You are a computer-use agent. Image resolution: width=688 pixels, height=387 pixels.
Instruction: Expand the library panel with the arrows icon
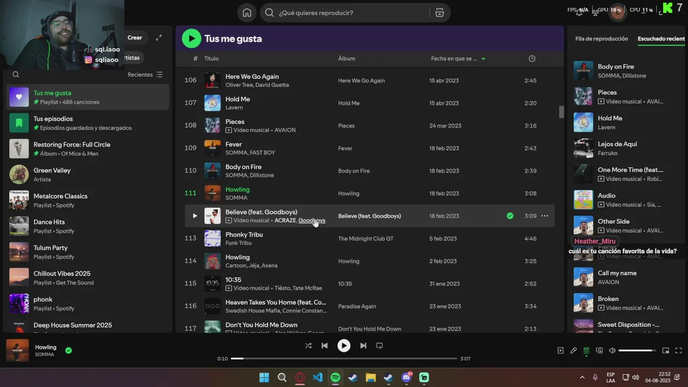coord(159,38)
